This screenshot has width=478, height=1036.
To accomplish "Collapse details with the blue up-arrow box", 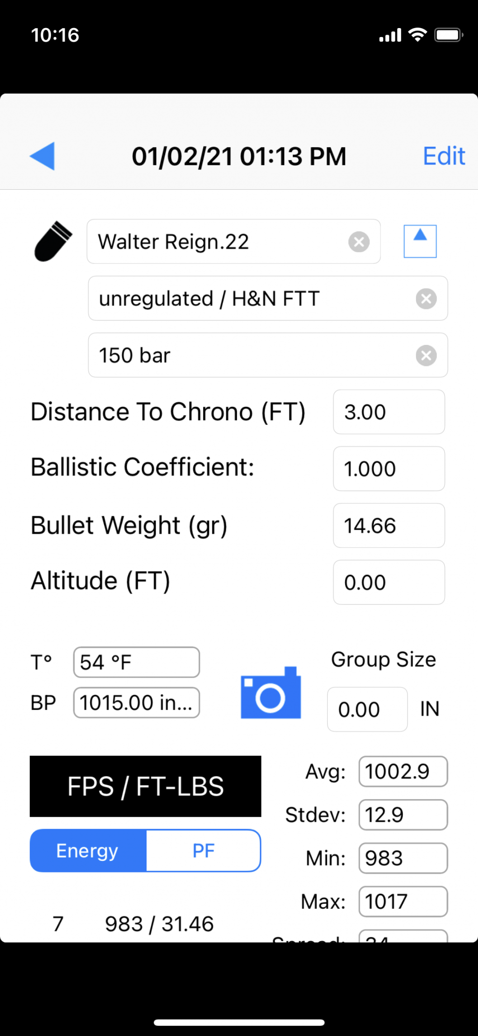I will coord(420,241).
